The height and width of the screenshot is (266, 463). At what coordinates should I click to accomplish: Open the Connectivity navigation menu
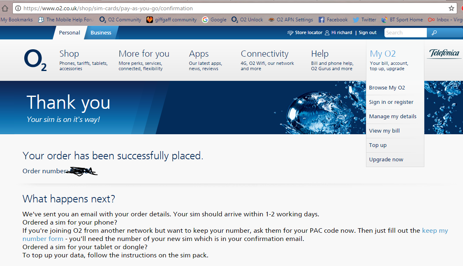click(264, 54)
